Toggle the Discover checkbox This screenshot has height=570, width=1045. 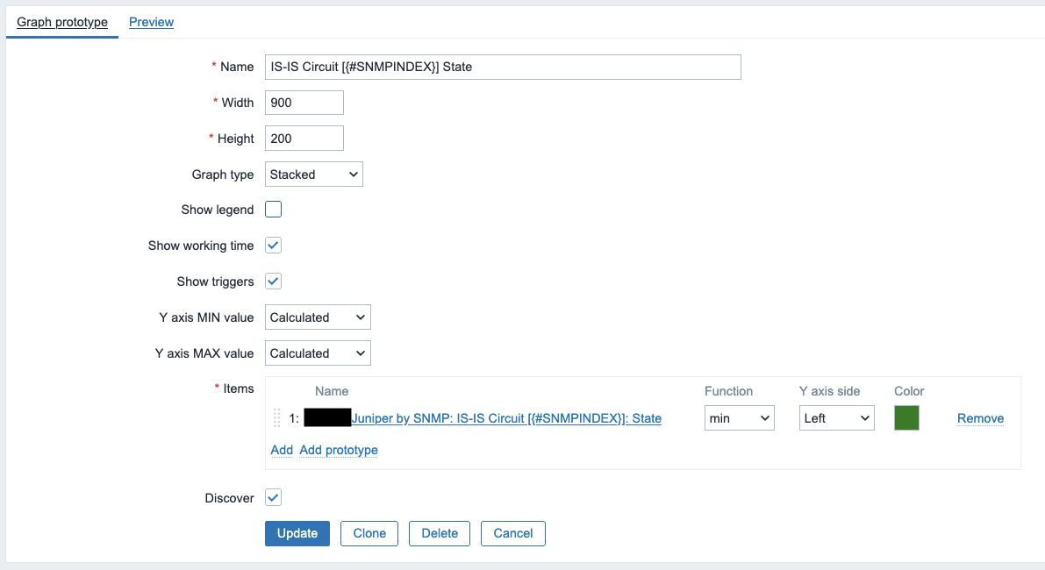(273, 497)
